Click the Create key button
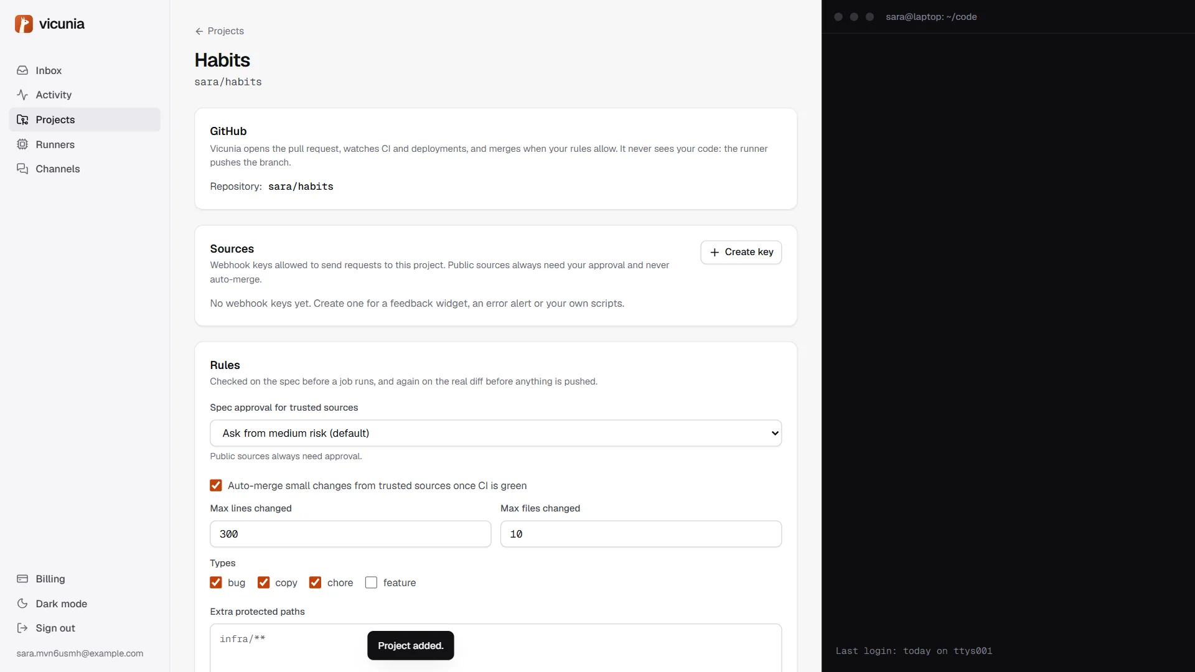Image resolution: width=1195 pixels, height=672 pixels. point(741,252)
